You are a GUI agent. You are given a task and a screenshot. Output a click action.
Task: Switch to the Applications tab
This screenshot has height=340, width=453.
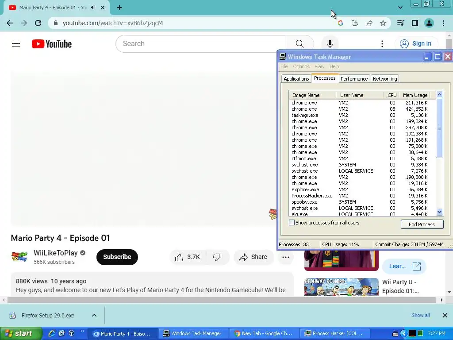coord(296,79)
